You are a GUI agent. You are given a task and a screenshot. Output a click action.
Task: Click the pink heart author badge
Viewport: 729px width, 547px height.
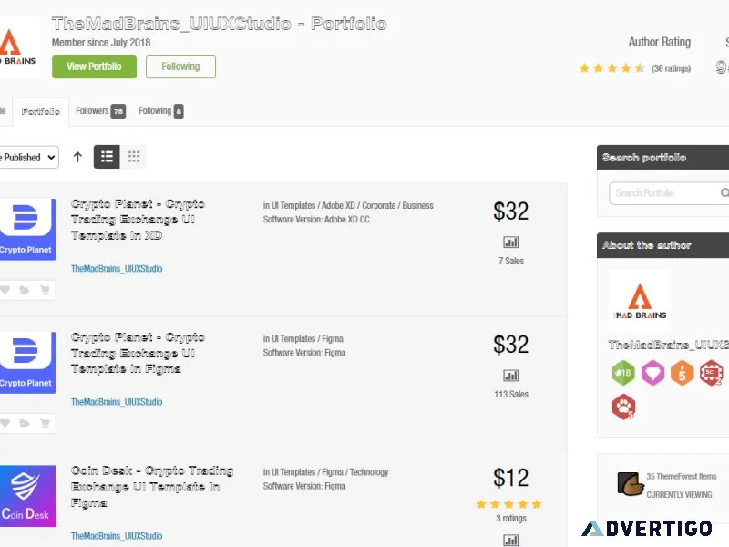pos(652,373)
